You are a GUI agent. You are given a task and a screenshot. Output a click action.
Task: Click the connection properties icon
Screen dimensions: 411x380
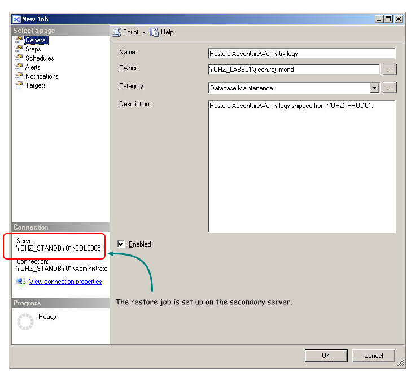(x=21, y=282)
